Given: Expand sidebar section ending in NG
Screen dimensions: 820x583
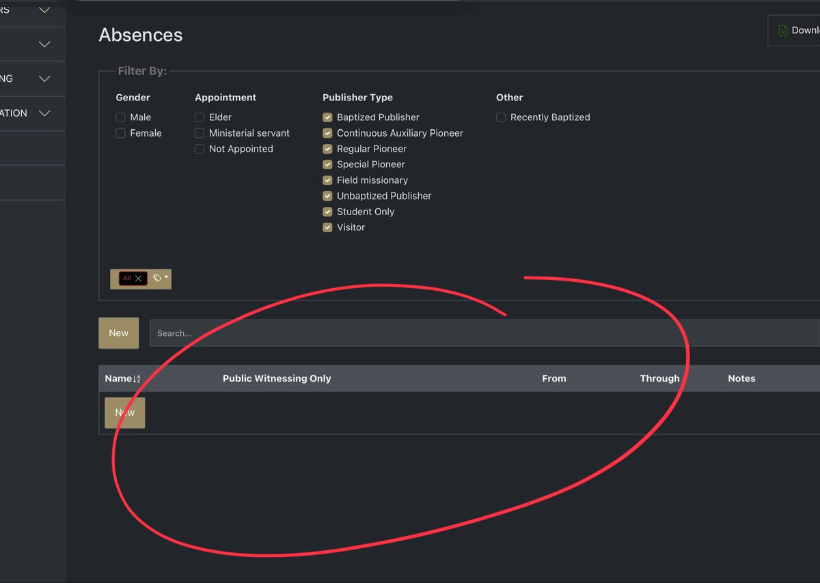Looking at the screenshot, I should click(x=44, y=79).
